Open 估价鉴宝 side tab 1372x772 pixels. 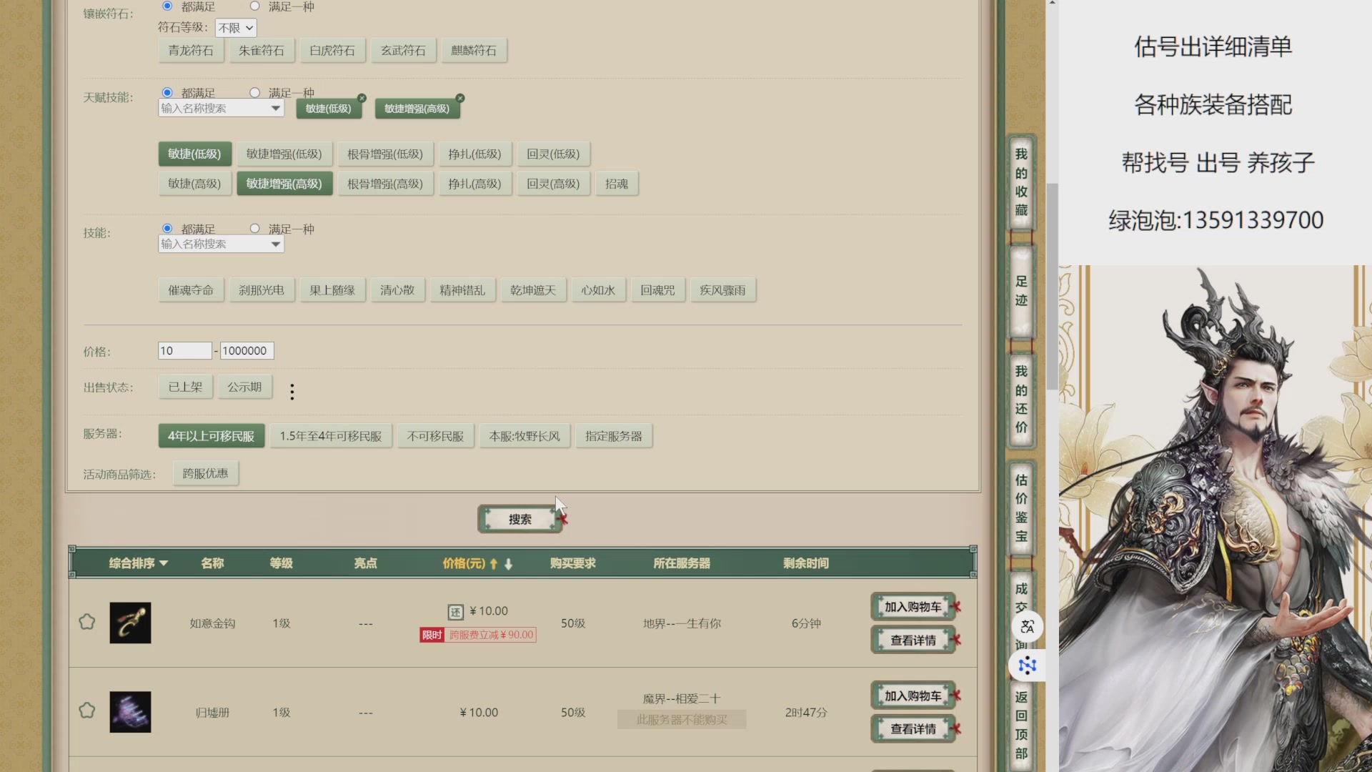pyautogui.click(x=1021, y=508)
